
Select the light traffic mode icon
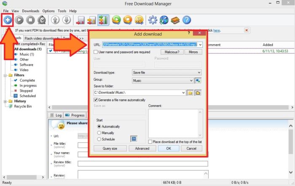80,20
